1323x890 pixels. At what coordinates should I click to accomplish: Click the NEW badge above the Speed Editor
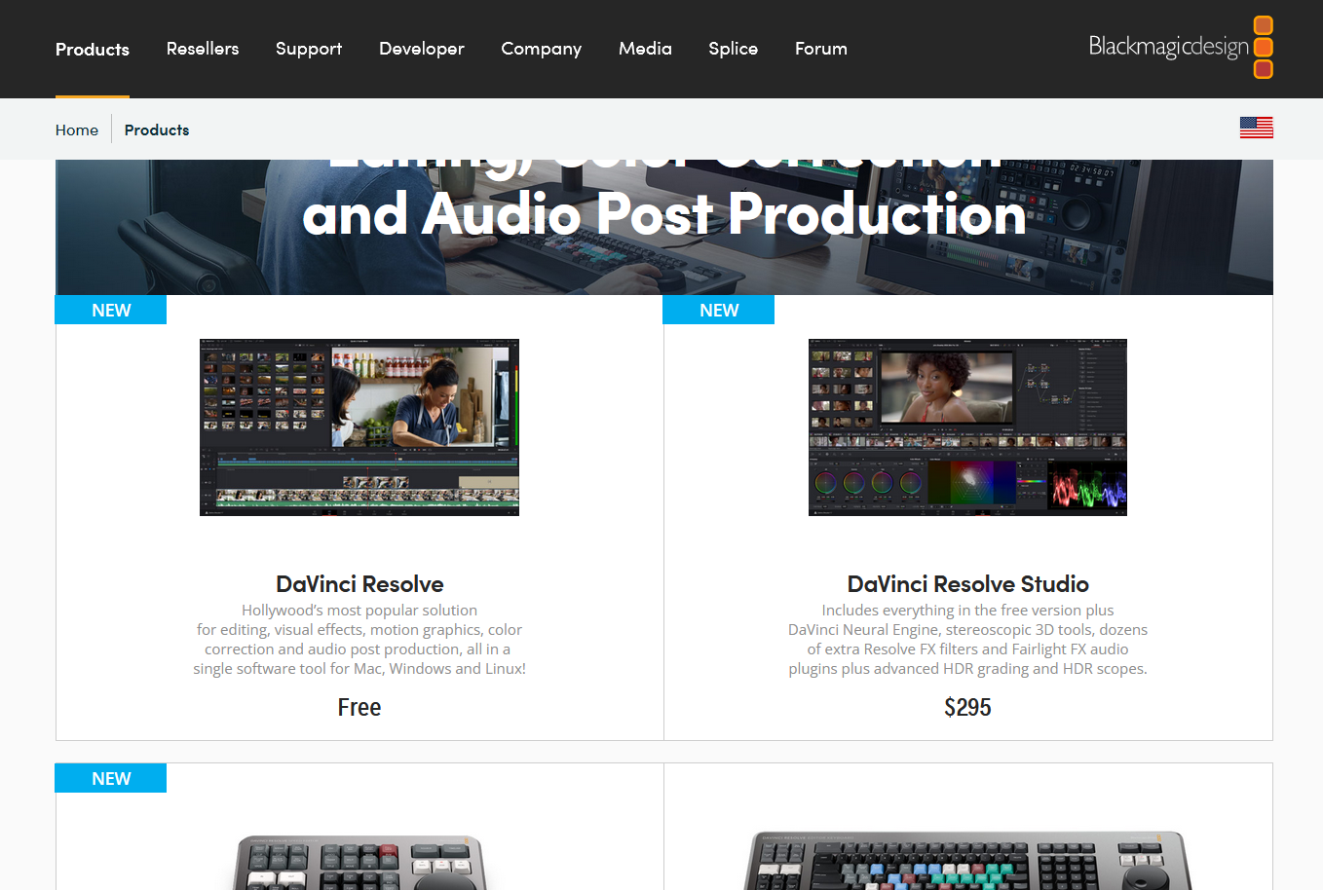coord(111,778)
